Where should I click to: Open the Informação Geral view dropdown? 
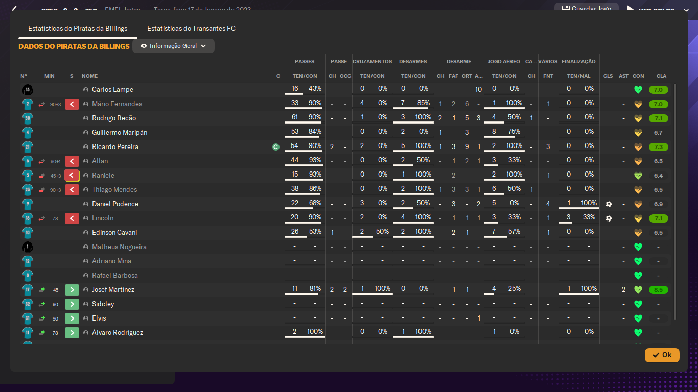173,46
